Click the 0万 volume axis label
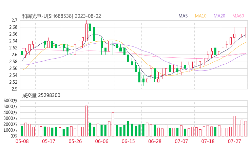251x149 pixels. tap(14, 136)
